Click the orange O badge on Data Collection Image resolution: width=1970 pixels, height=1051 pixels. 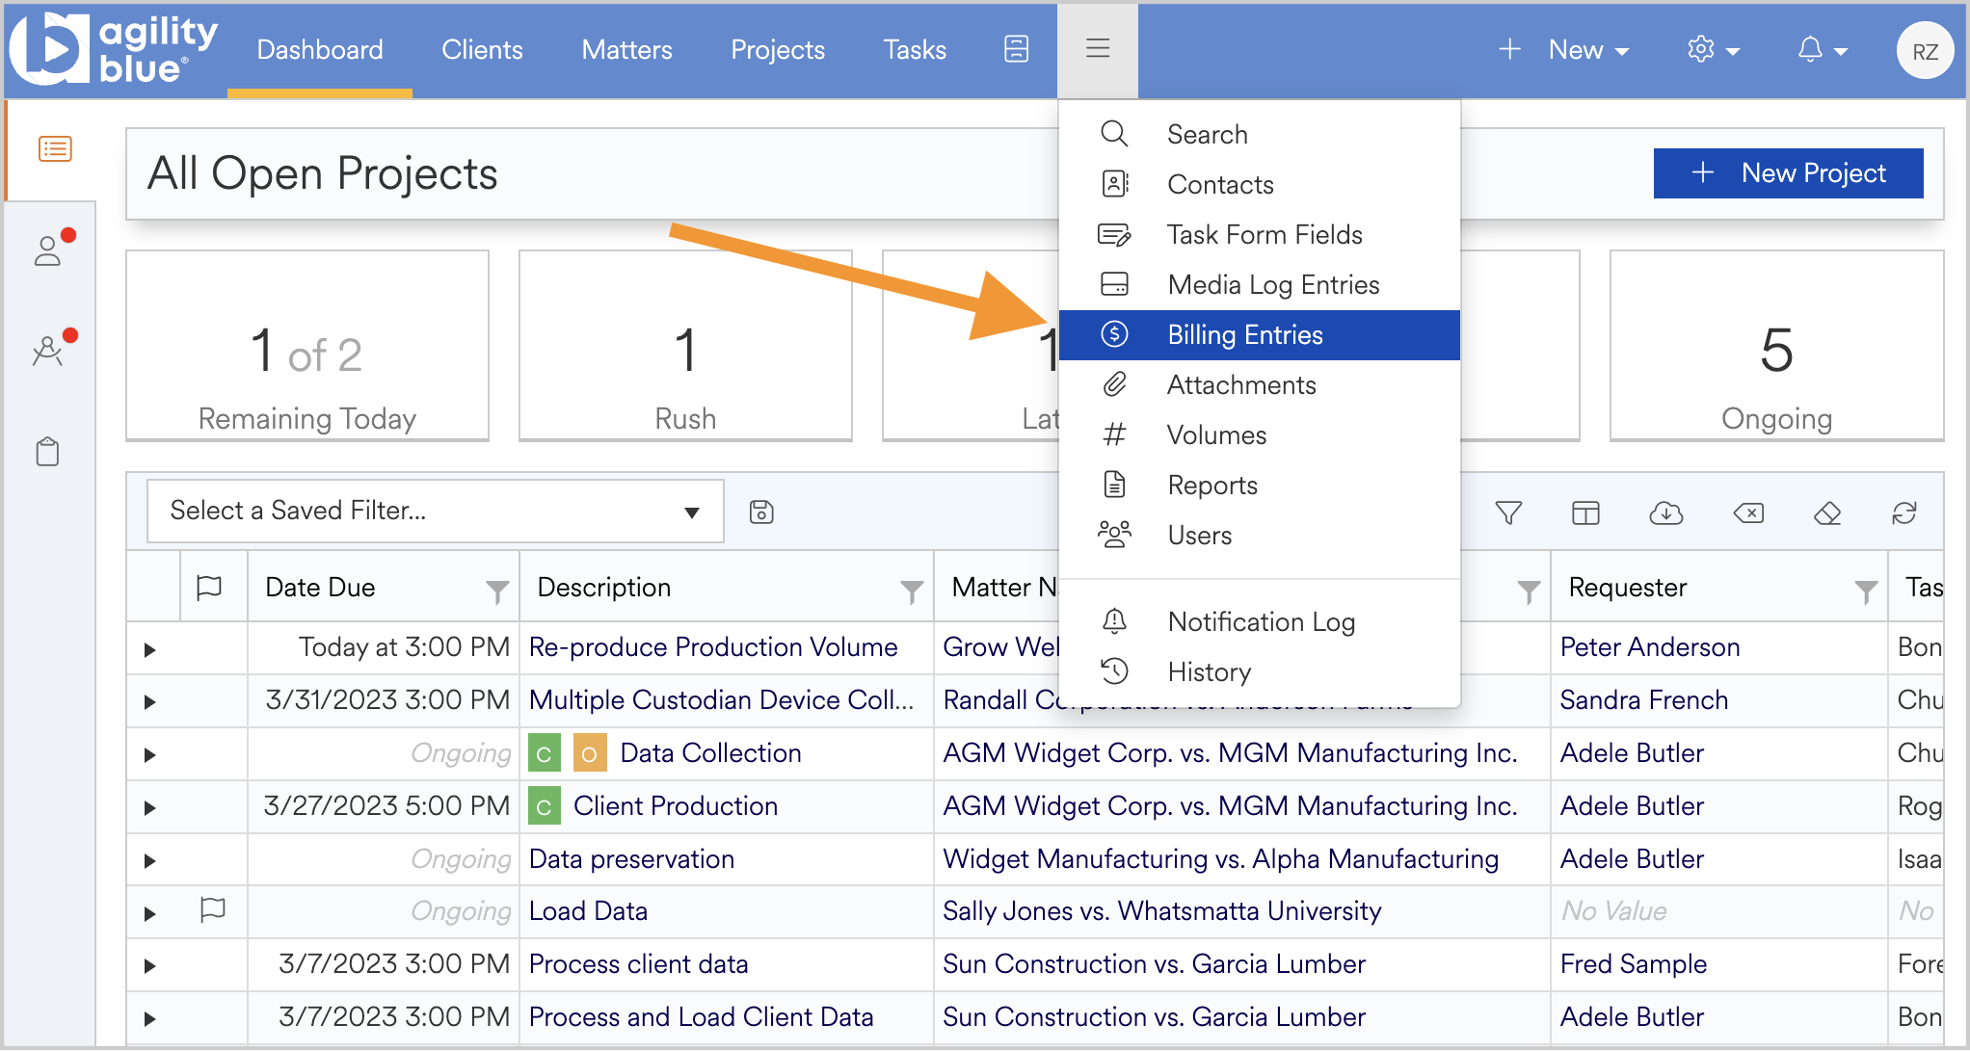[590, 753]
